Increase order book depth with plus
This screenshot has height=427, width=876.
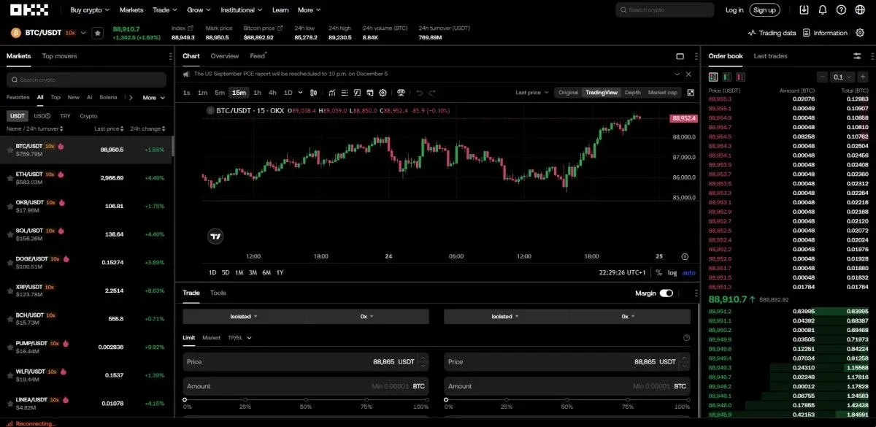862,77
